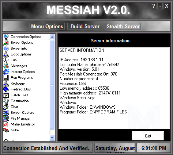Image resolution: width=173 pixels, height=155 pixels.
Task: Click the Boot Options network icon
Action: click(6, 54)
